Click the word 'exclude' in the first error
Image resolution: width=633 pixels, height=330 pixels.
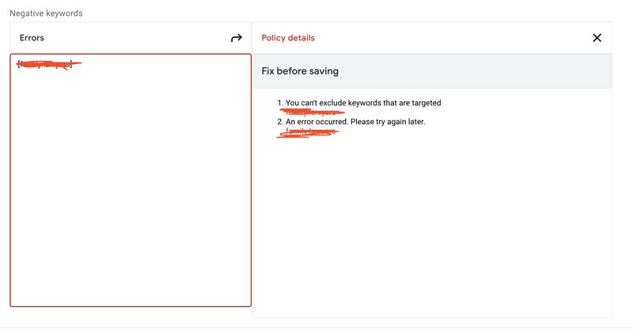[x=332, y=103]
